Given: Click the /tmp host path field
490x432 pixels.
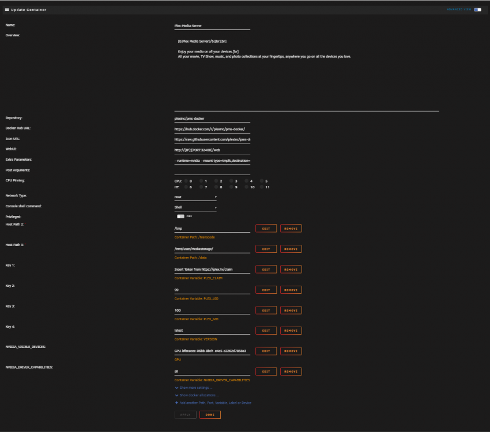Looking at the screenshot, I should (212, 229).
